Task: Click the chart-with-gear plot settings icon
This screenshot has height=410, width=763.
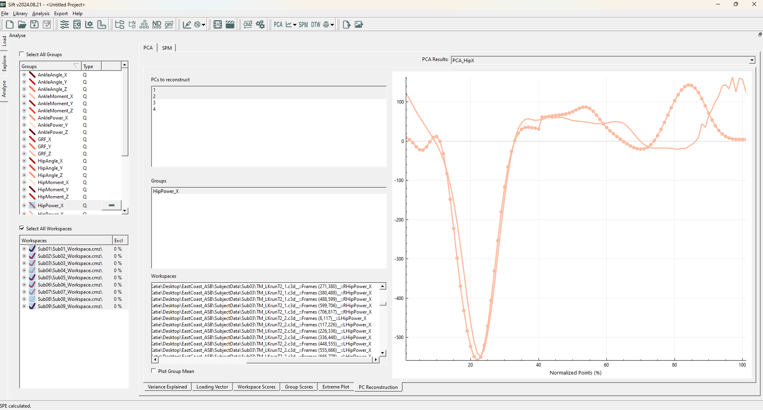Action: (x=89, y=24)
